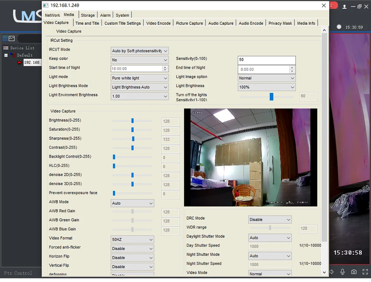Open the image view icon beside list icon
371x282 pixels.
12,38
